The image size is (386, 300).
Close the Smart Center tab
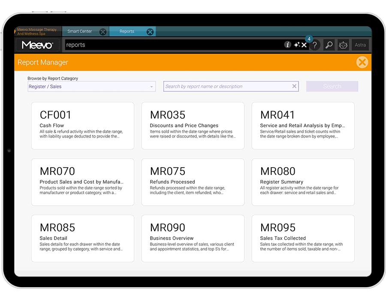(103, 32)
